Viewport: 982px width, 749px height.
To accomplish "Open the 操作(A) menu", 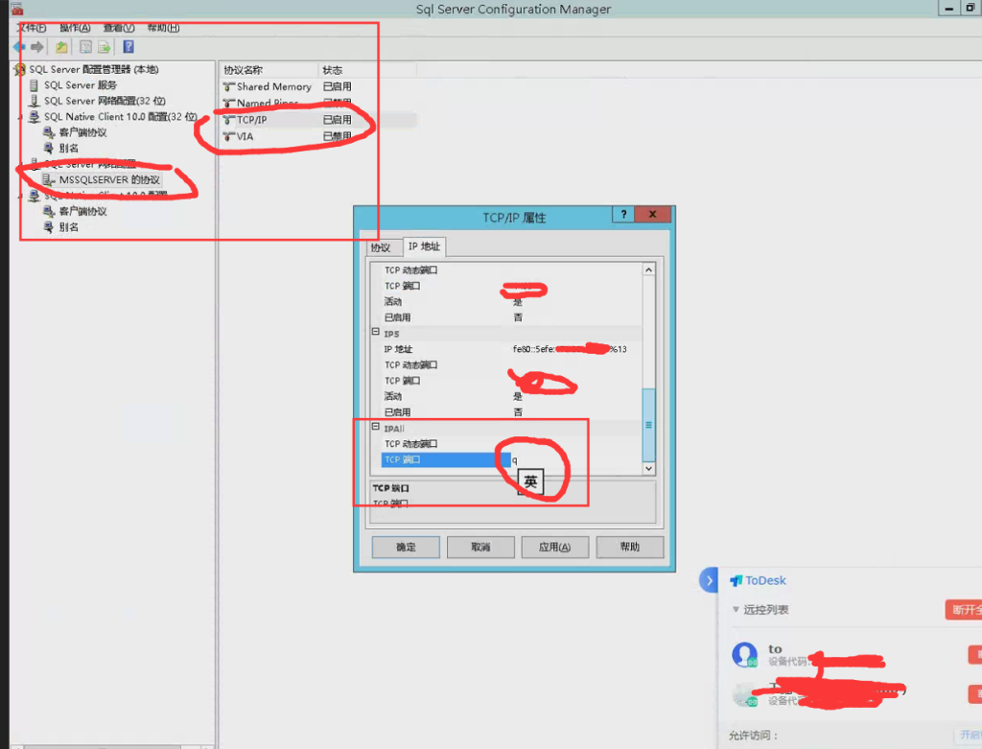I will (x=75, y=28).
